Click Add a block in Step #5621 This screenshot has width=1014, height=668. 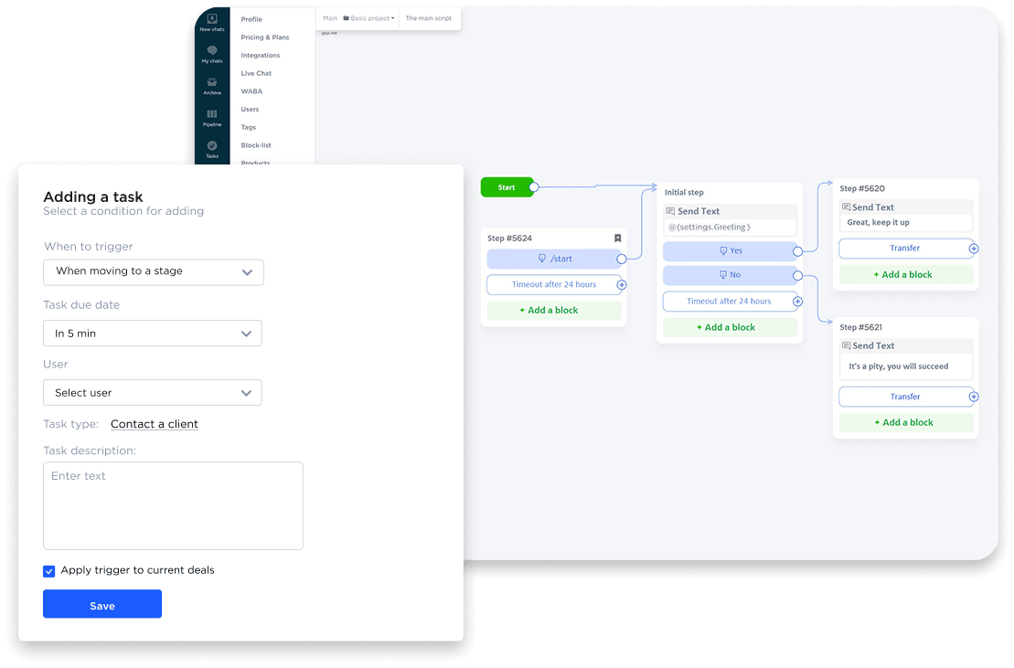pyautogui.click(x=906, y=422)
